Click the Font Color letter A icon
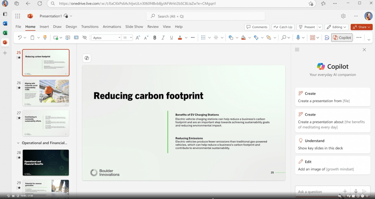 pyautogui.click(x=180, y=38)
